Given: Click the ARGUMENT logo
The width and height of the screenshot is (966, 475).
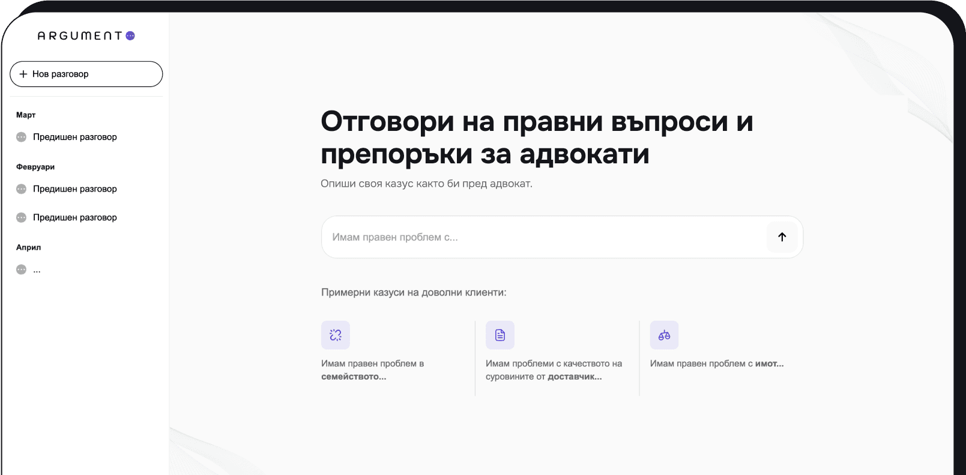Looking at the screenshot, I should coord(86,36).
